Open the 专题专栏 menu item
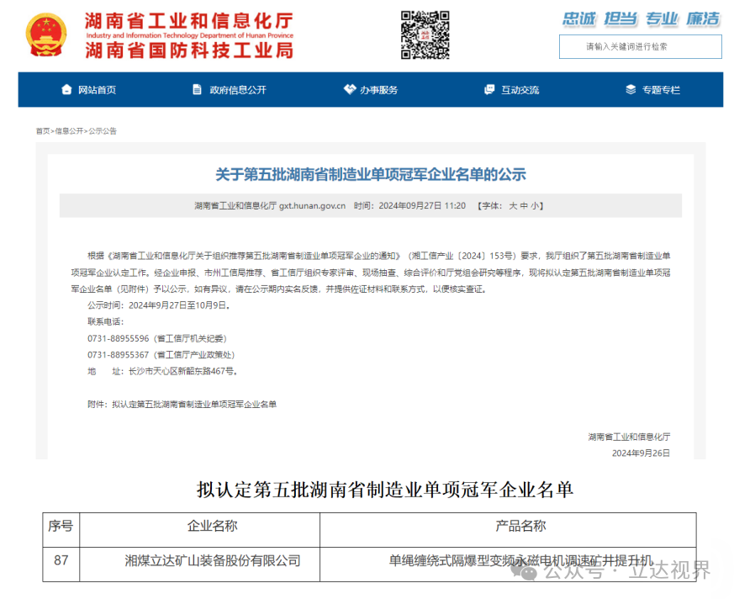 [x=660, y=89]
